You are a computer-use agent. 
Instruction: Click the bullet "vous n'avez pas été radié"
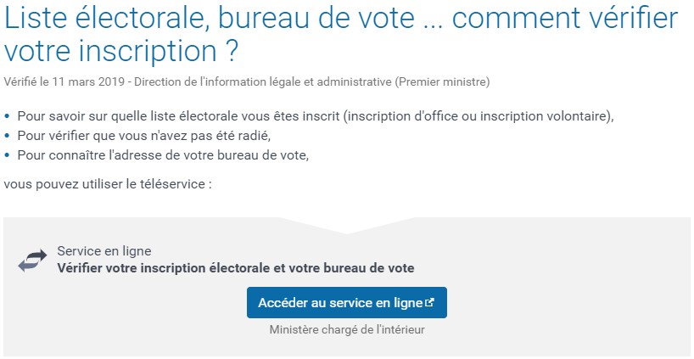[144, 136]
